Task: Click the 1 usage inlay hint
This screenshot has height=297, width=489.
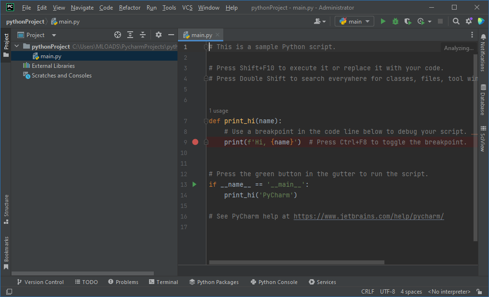Action: [x=218, y=111]
